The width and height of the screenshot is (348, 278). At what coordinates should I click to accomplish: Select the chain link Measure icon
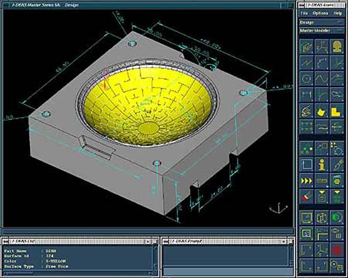point(337,164)
